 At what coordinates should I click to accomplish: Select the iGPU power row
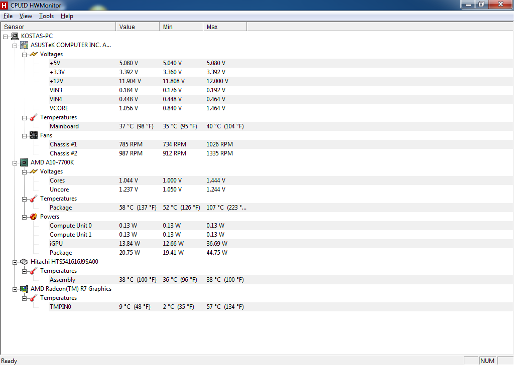pyautogui.click(x=281, y=244)
